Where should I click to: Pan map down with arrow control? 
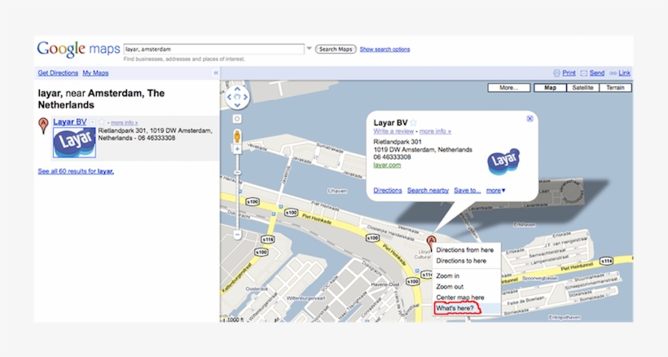coord(237,105)
